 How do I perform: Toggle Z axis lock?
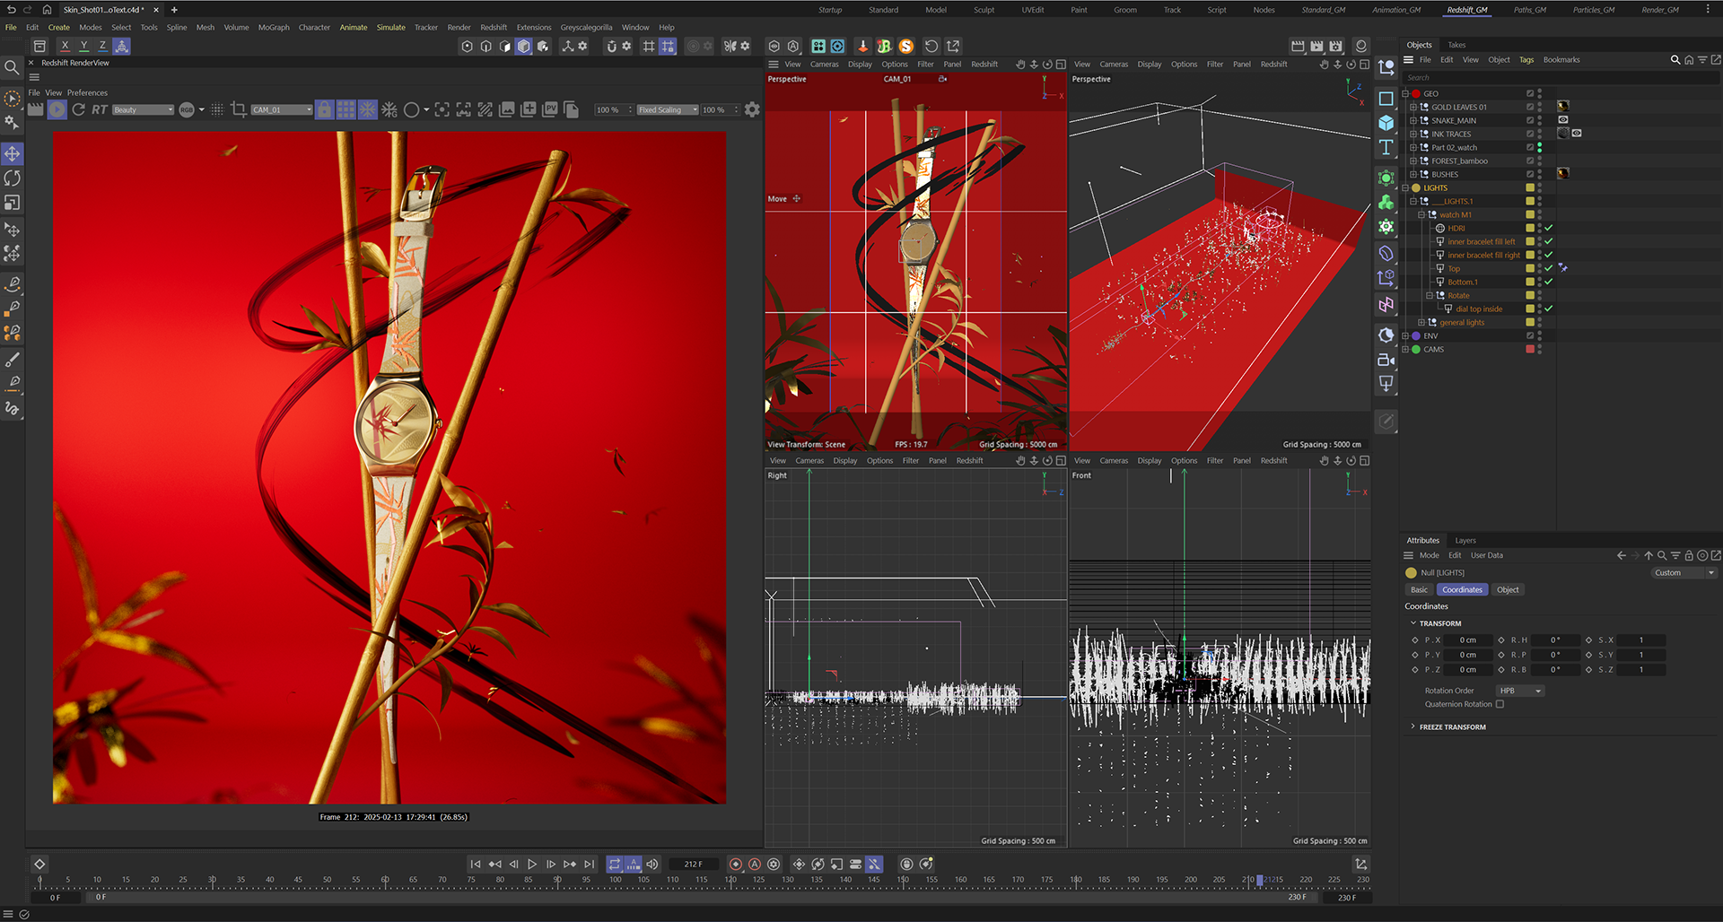click(102, 46)
